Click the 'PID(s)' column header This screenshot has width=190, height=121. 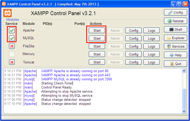47,24
